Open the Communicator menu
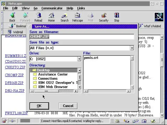The width and height of the screenshot is (167, 125). coord(52,8)
